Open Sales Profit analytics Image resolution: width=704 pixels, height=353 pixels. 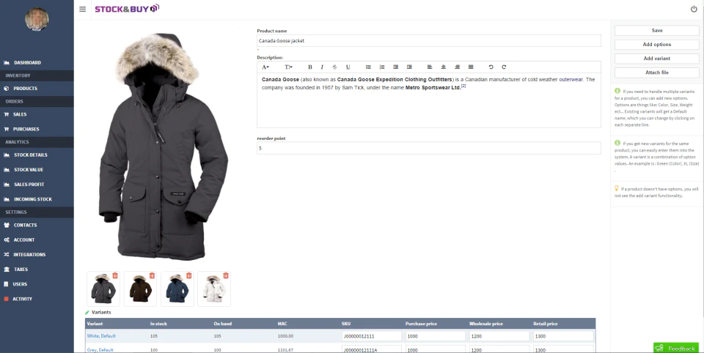29,185
